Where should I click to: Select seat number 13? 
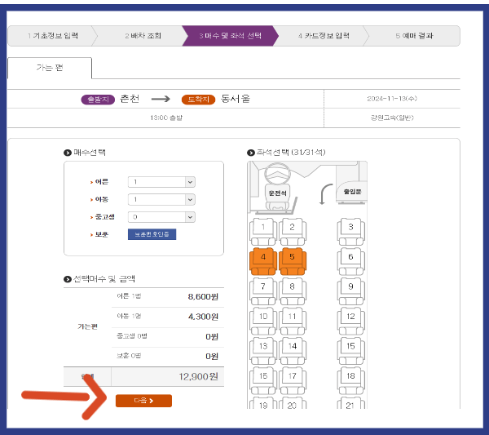(263, 351)
